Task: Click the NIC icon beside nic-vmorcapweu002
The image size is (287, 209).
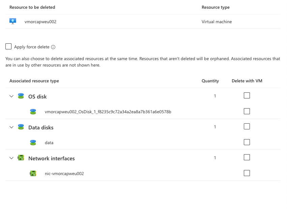Action: pos(33,174)
